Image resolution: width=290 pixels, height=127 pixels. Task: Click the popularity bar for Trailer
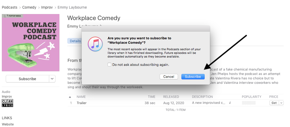click(249, 103)
